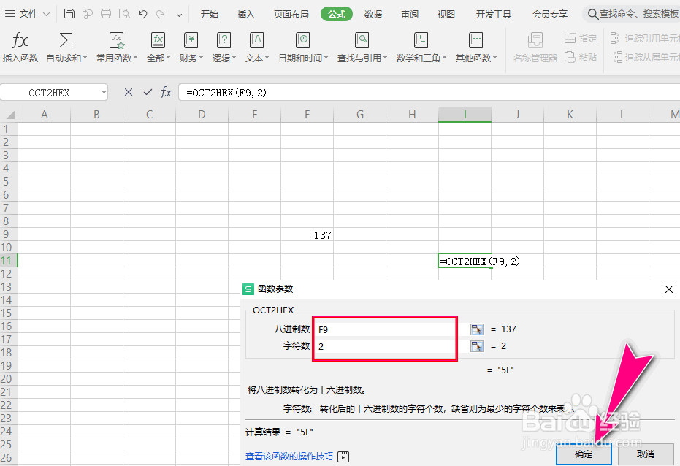680x466 pixels.
Task: Open the Logical (逻辑) functions icon
Action: tap(224, 40)
